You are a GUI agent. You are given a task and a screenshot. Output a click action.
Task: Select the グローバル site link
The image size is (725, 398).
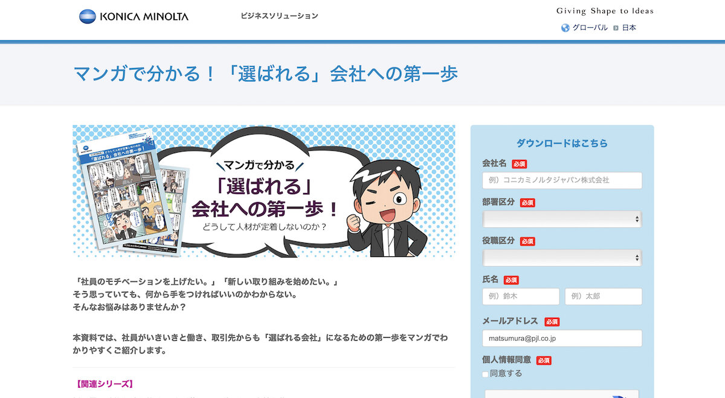pyautogui.click(x=590, y=28)
